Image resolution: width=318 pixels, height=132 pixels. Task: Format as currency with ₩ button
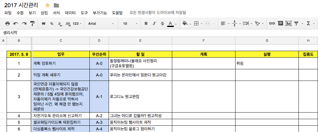tap(43, 24)
